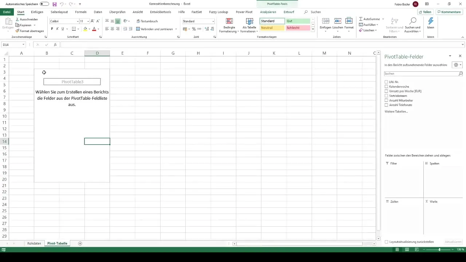This screenshot has width=466, height=262.
Task: Add new sheet with plus icon
Action: coord(80,243)
